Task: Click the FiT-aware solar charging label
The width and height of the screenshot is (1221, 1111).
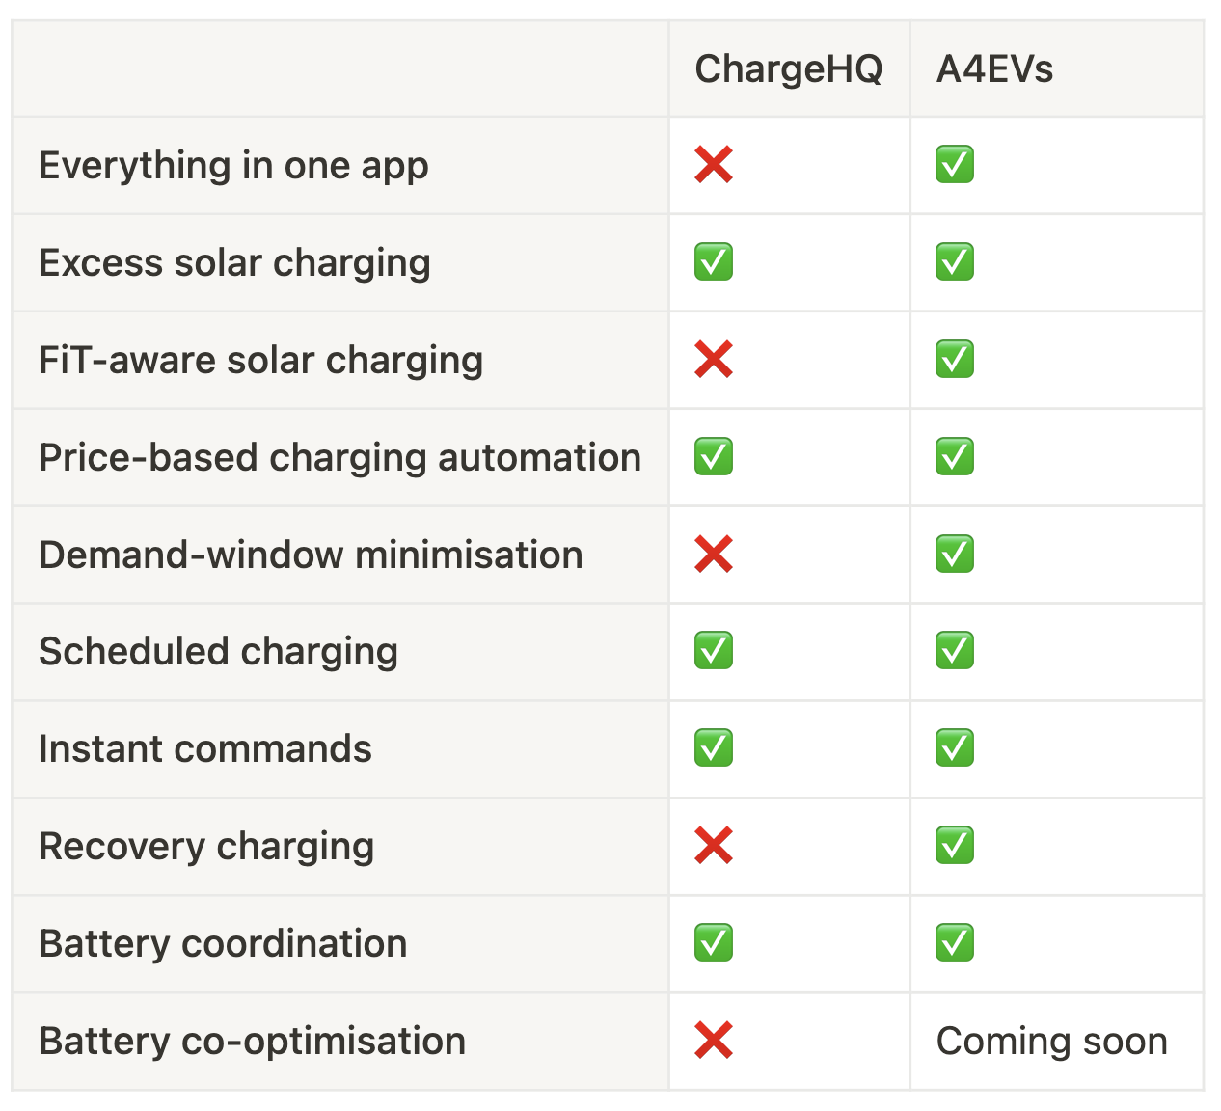Action: click(x=260, y=361)
